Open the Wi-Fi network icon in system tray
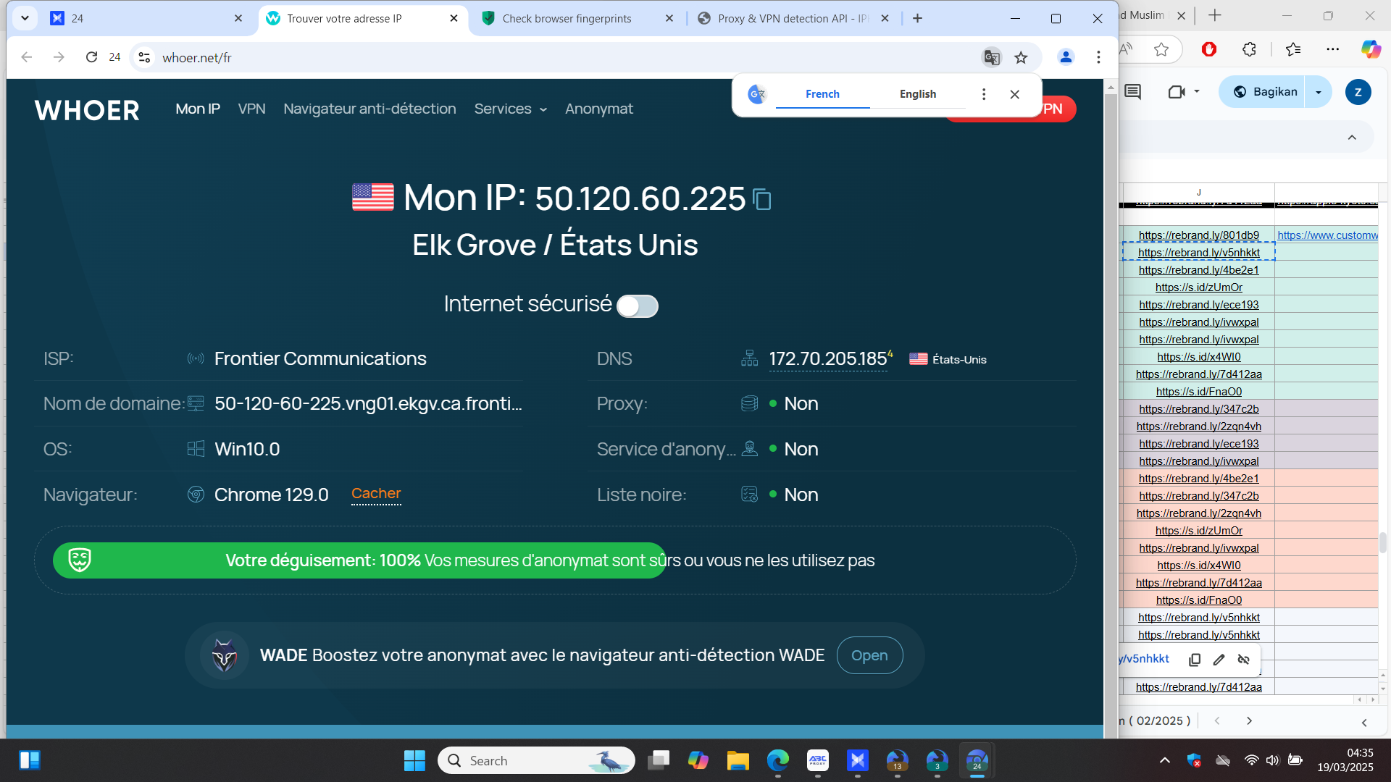 pos(1251,760)
